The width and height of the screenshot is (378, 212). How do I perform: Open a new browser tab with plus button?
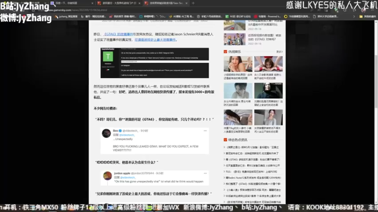(x=193, y=3)
